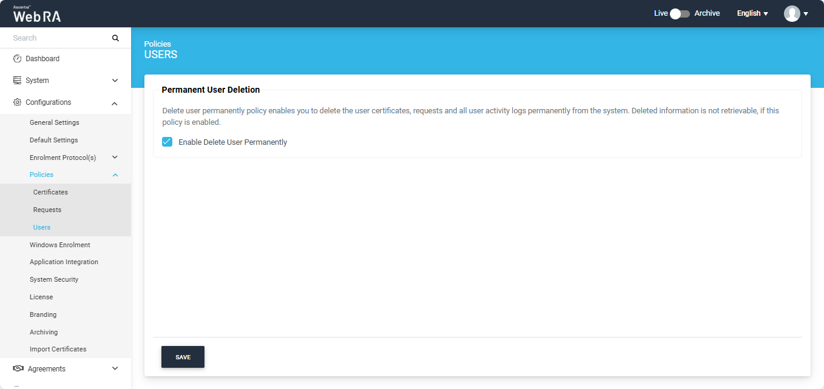This screenshot has height=389, width=824.
Task: Click the Dashboard gauge icon
Action: tap(17, 59)
